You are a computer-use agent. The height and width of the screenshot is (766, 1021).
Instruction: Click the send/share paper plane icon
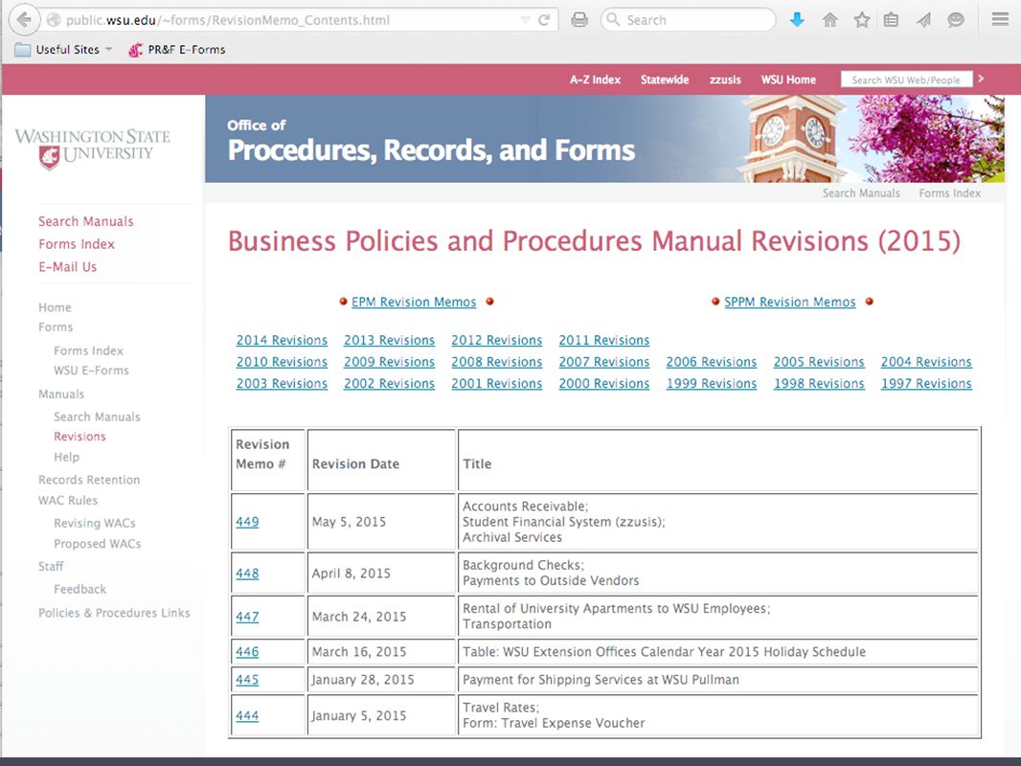(x=923, y=20)
